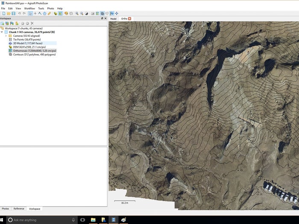Close the Ortho tab
299x224 pixels.
point(130,19)
